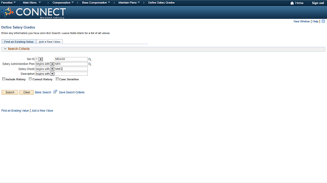Open the Maintain Plans breadcrumb menu
The width and height of the screenshot is (327, 183).
[x=129, y=3]
